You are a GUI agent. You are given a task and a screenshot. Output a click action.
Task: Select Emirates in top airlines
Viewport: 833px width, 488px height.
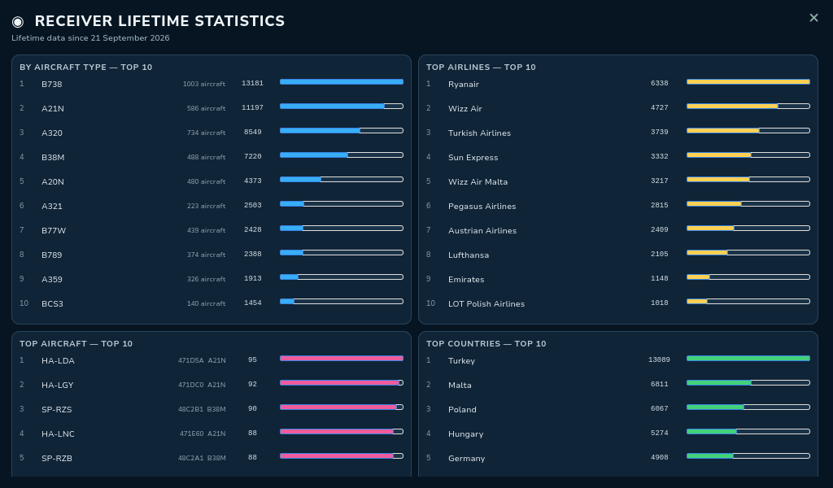[x=466, y=279]
